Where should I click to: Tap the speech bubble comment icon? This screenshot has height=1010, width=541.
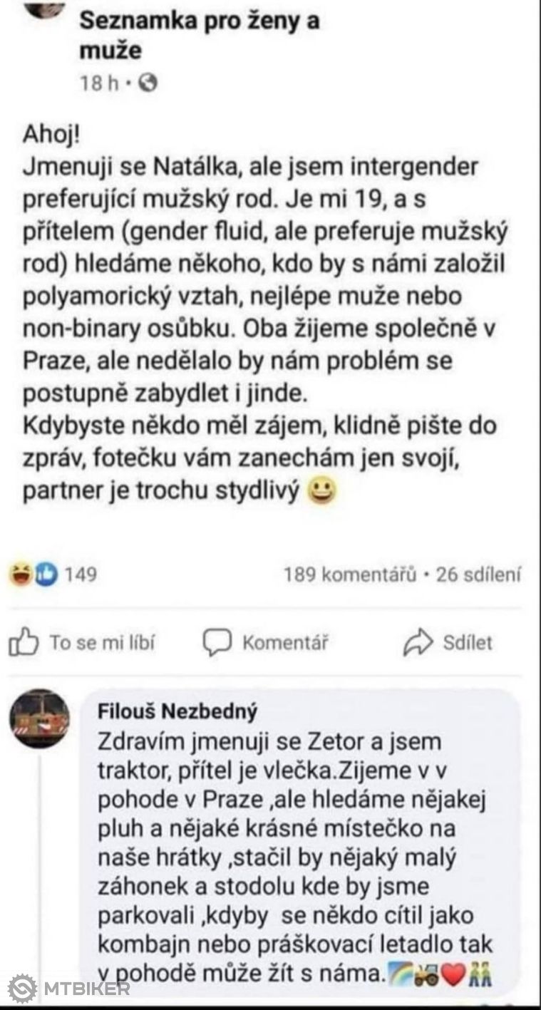click(x=218, y=641)
